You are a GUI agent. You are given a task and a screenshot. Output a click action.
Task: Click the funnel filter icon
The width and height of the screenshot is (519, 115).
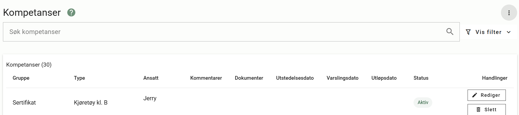(468, 32)
